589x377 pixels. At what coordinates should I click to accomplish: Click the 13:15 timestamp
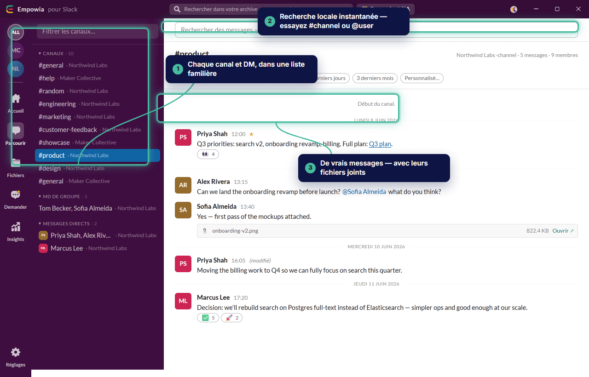pyautogui.click(x=241, y=182)
